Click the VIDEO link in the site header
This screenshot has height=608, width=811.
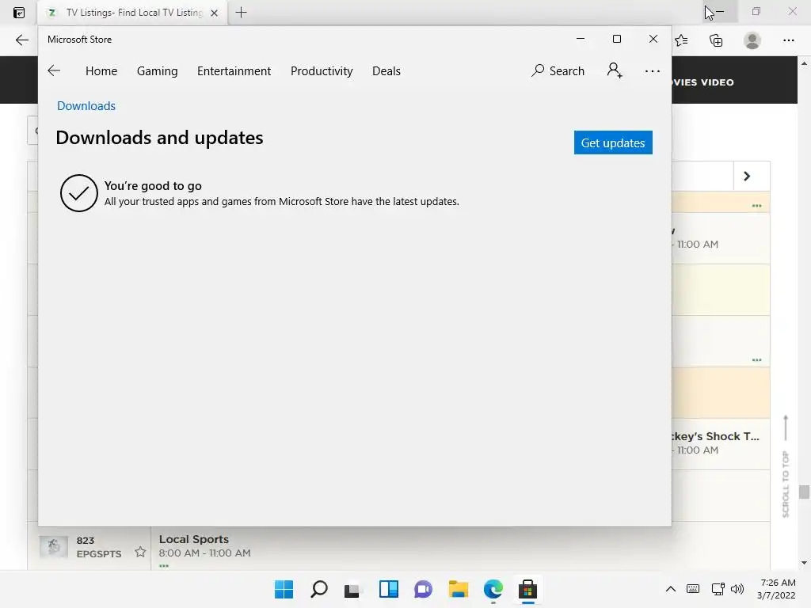[718, 82]
